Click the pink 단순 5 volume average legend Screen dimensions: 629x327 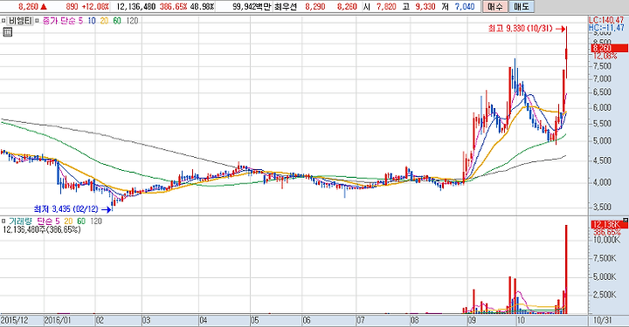coord(49,221)
